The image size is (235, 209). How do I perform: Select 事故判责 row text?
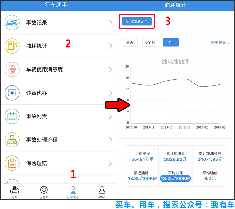click(36, 116)
